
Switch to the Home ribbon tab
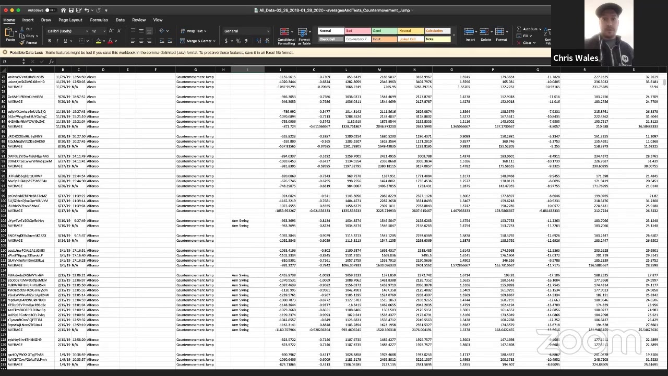pyautogui.click(x=9, y=20)
